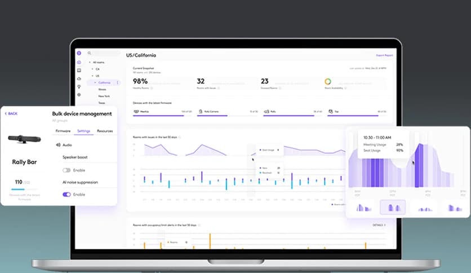Switch to the Firmware tab
Viewport: 471px width, 273px height.
tap(63, 131)
